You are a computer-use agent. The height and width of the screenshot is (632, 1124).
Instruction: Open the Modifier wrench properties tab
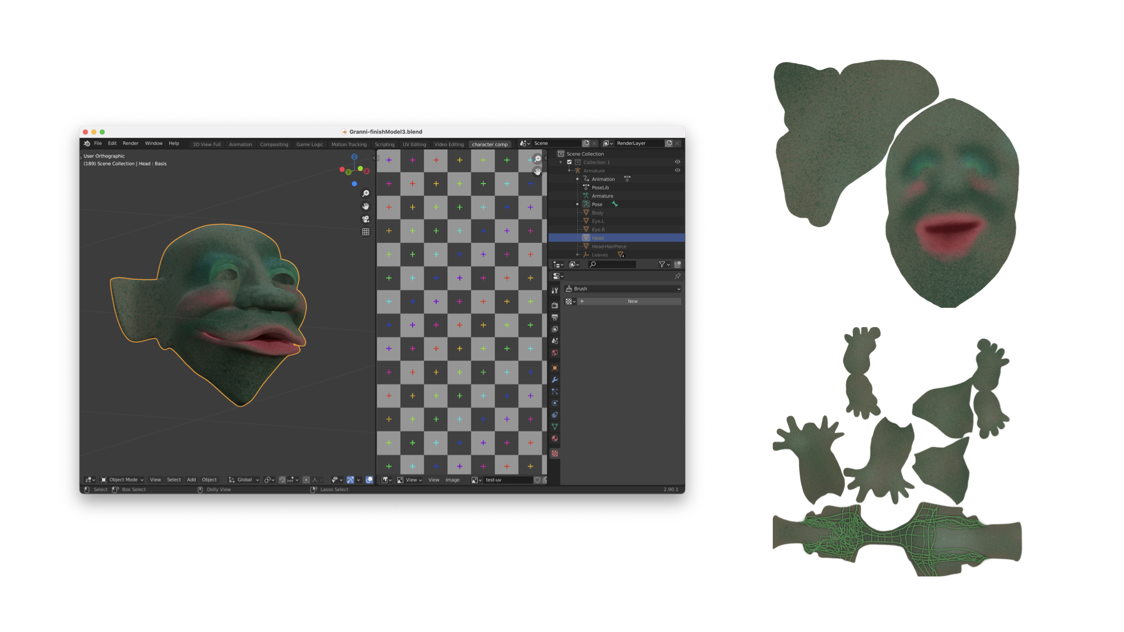(555, 380)
